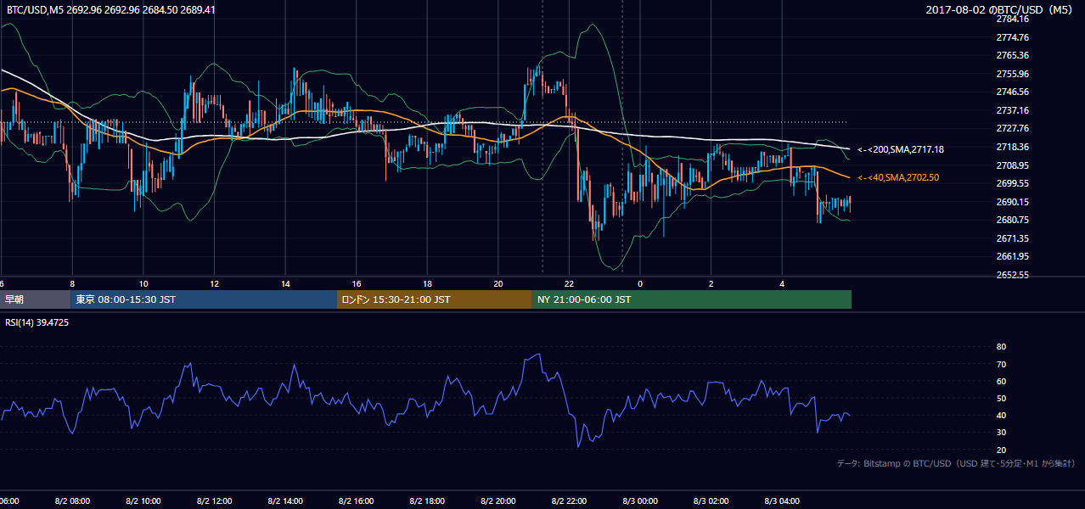1085x509 pixels.
Task: Click price axis label 2671.35
Action: (x=1012, y=238)
